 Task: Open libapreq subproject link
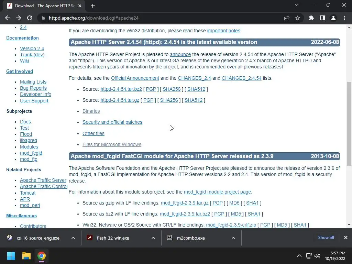pos(28,140)
